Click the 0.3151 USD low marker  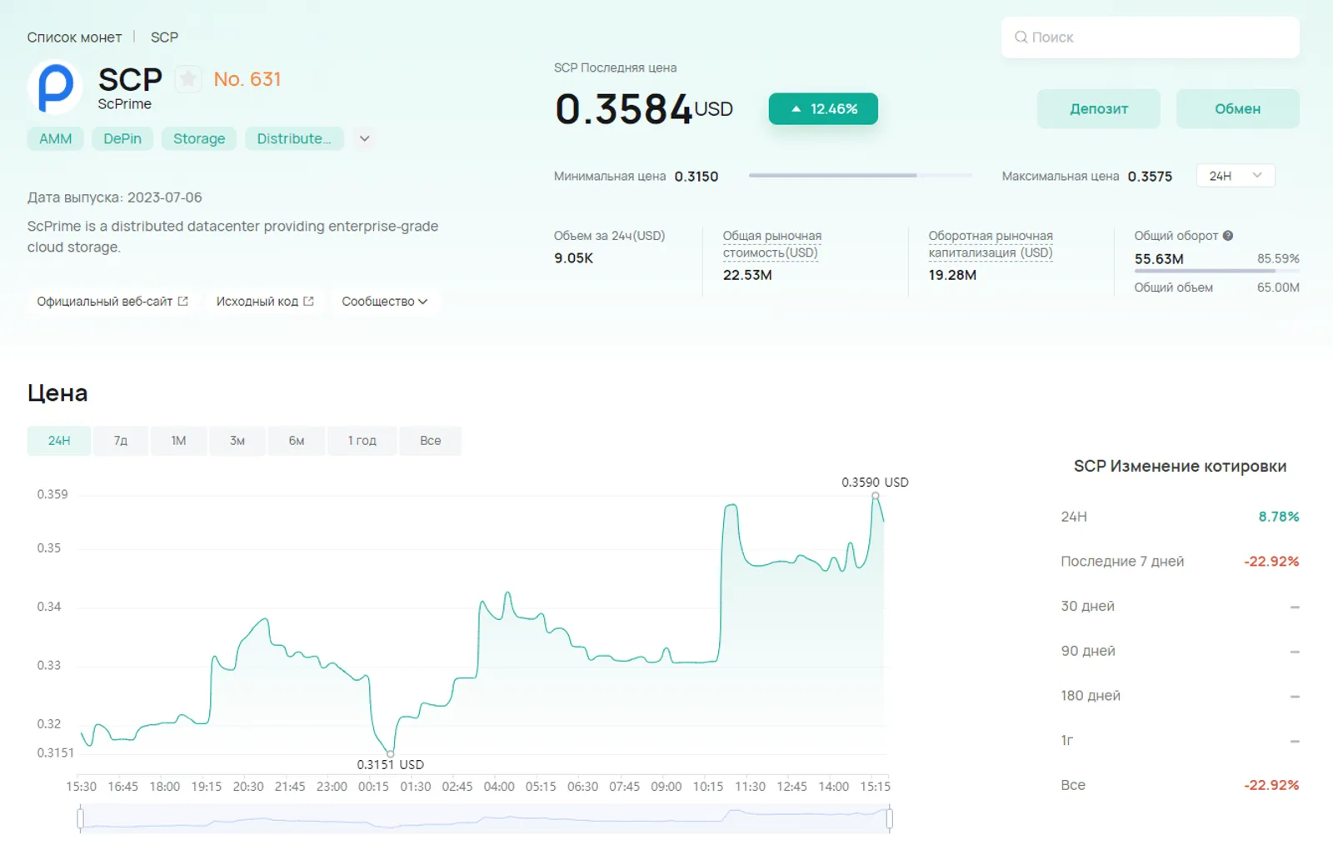coord(391,754)
